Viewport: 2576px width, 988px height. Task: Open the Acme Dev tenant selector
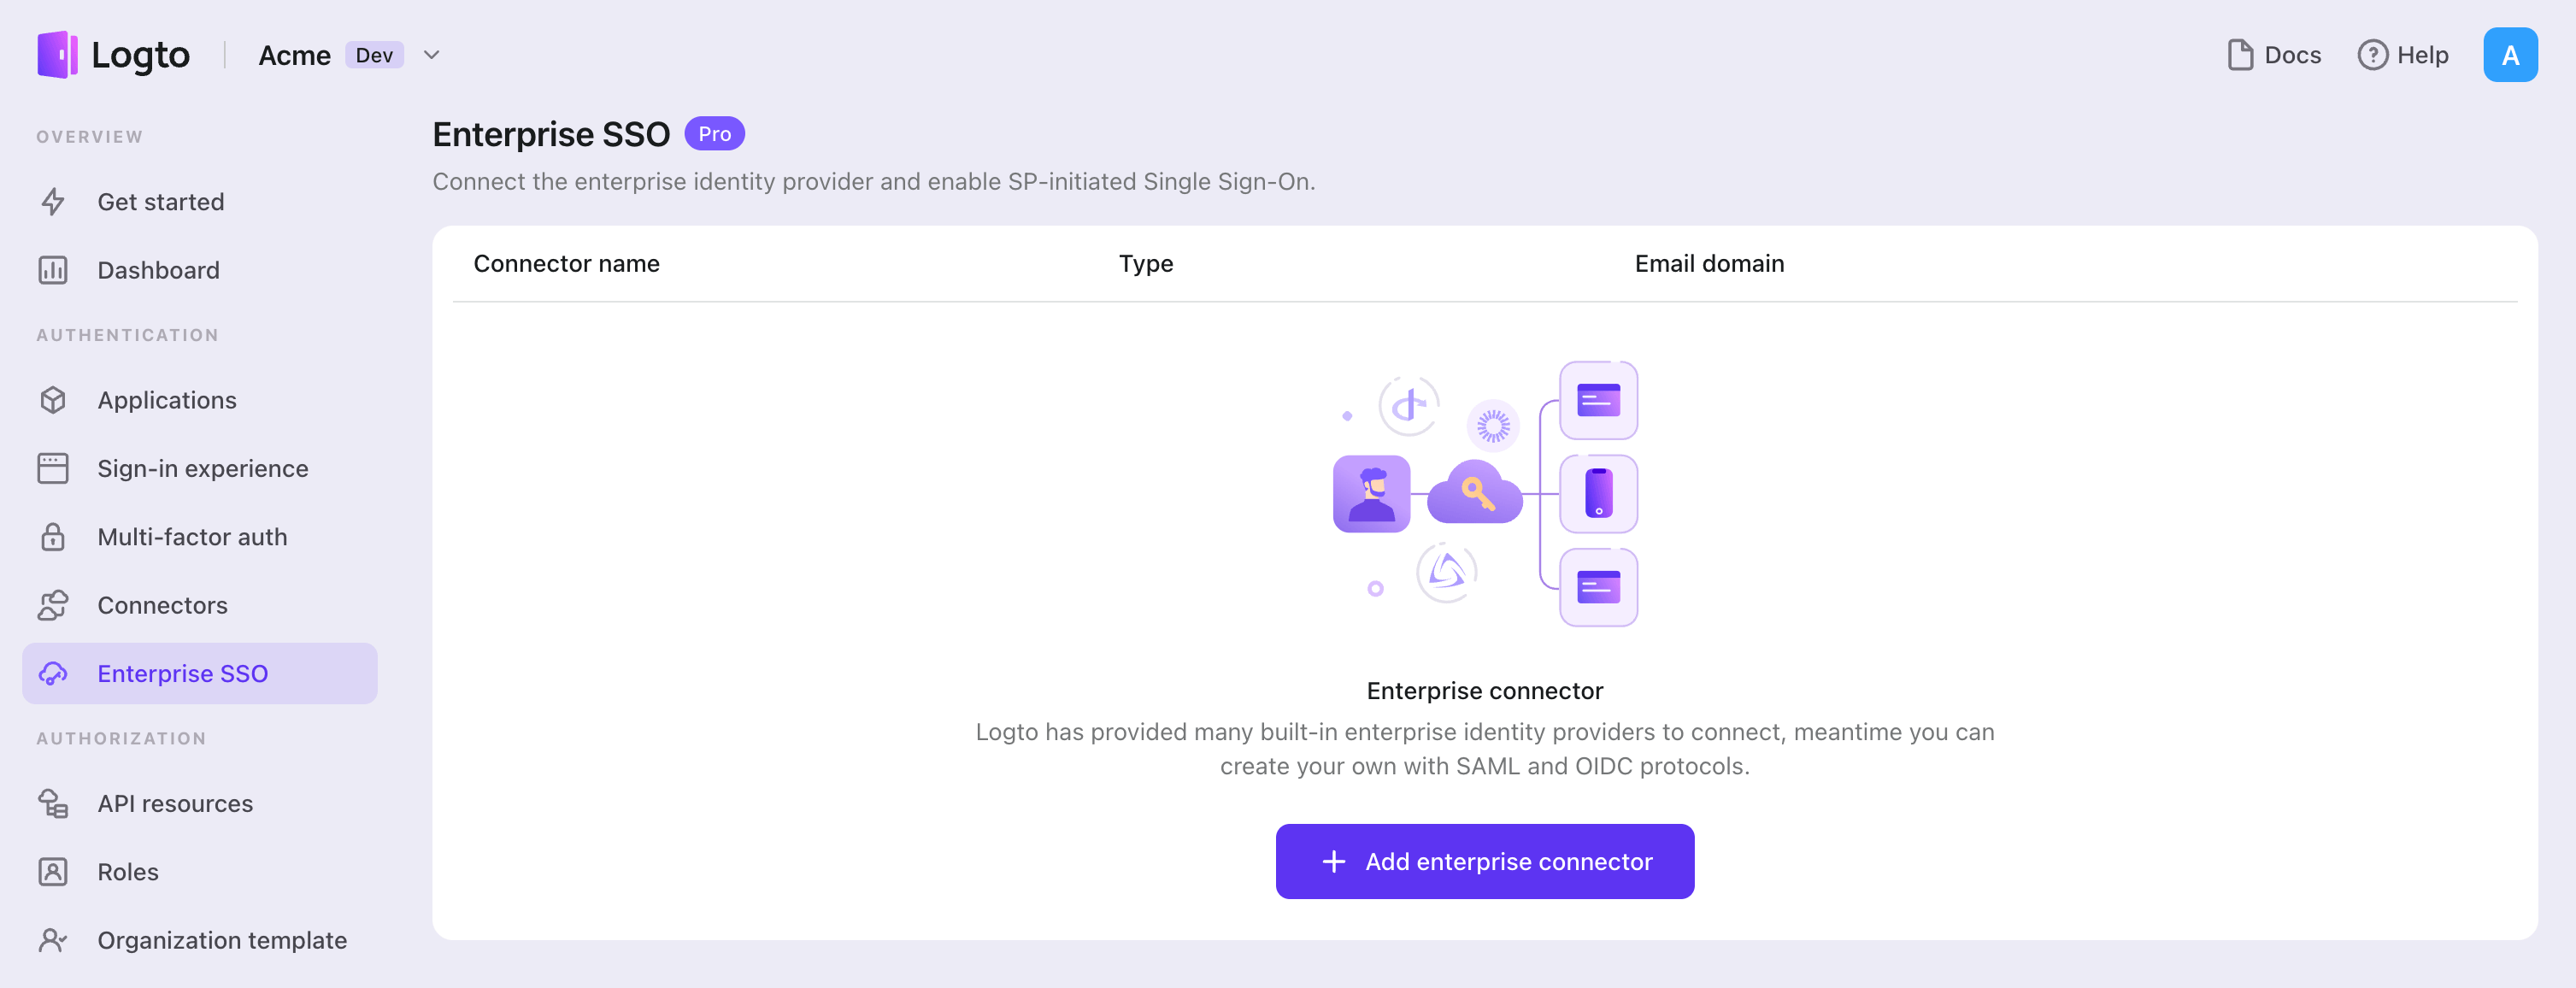[x=330, y=55]
